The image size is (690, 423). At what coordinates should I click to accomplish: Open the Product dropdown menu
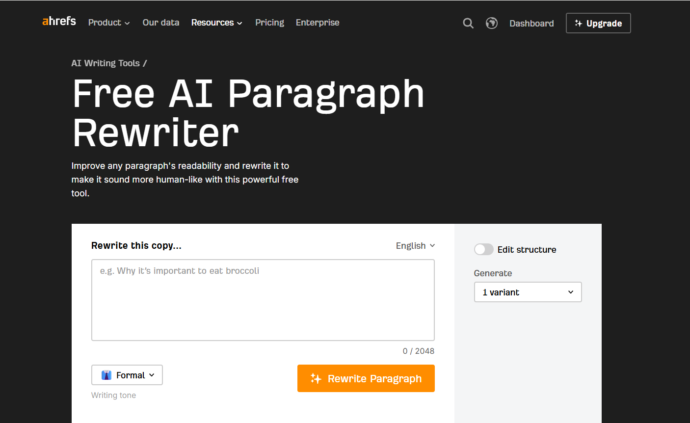109,23
